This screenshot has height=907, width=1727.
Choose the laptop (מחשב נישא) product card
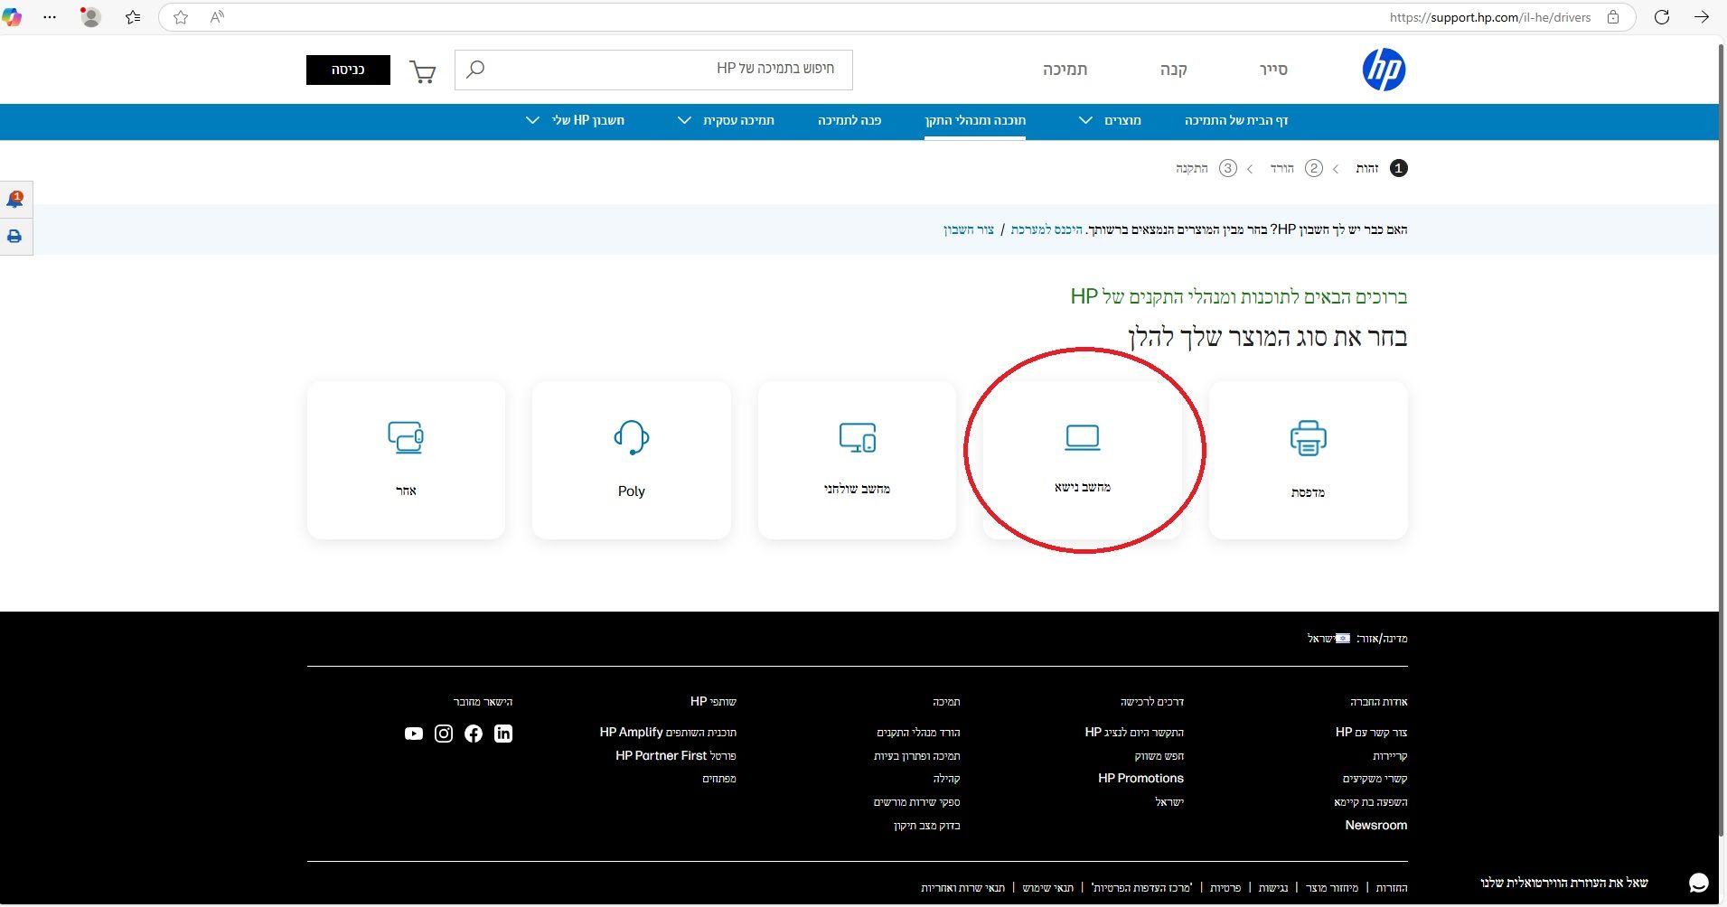[1082, 460]
